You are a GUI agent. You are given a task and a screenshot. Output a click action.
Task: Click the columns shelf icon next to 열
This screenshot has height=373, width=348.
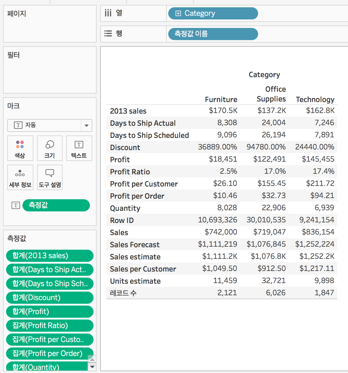point(108,13)
